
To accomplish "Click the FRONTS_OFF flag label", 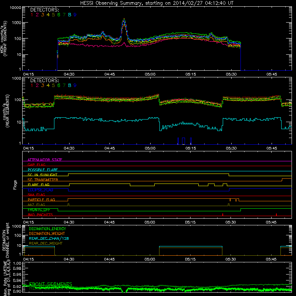I will click(x=39, y=210).
